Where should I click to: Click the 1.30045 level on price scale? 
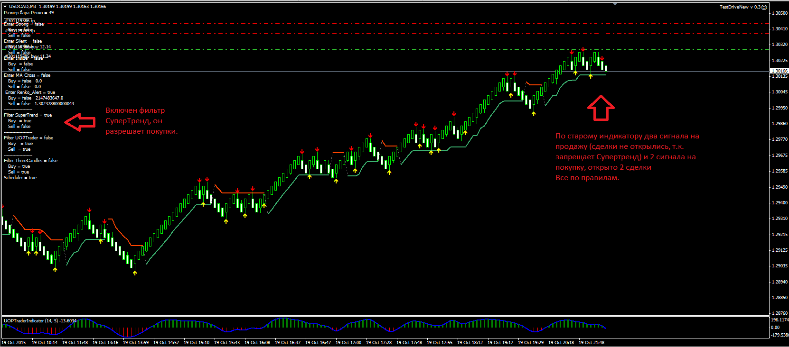pyautogui.click(x=780, y=92)
